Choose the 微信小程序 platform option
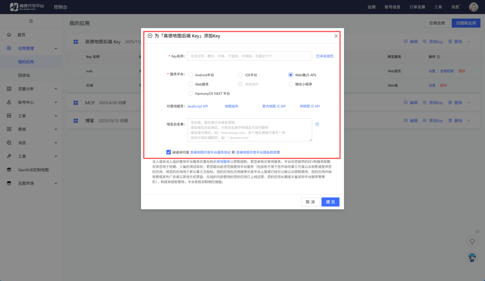485x281 pixels. pos(291,84)
